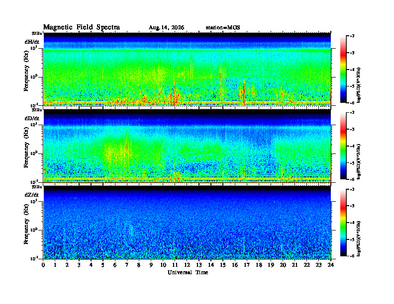The height and width of the screenshot is (304, 394).
Task: Click the -6 value on dZ/dt color scale
Action: pyautogui.click(x=352, y=256)
